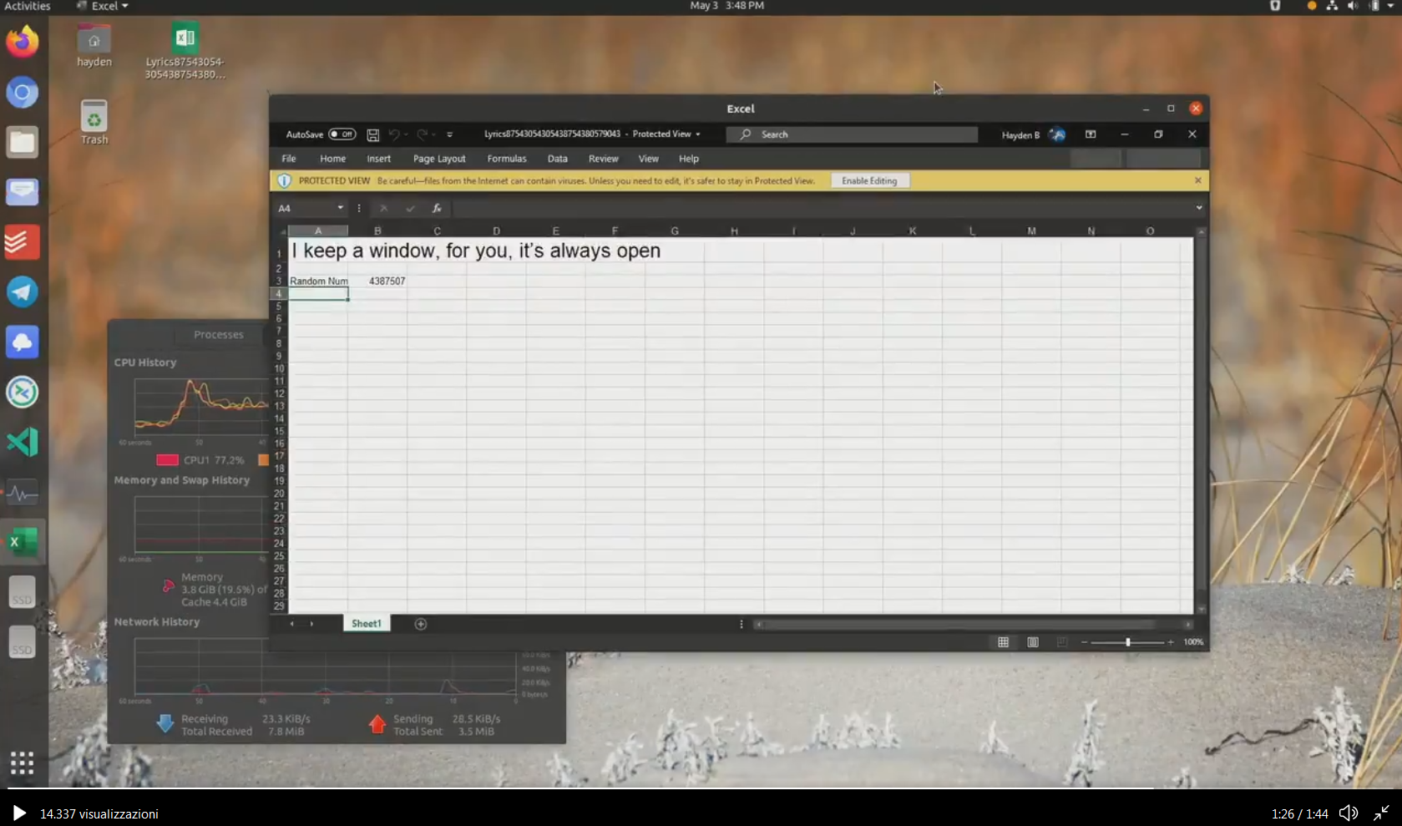1402x826 pixels.
Task: Dismiss the Protected View warning banner
Action: pos(1197,180)
